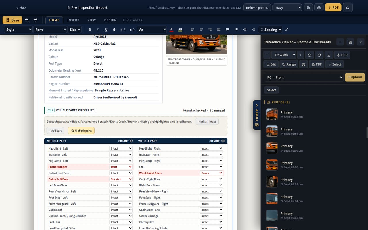Change Front Bumper condition dropdown
Screen dimensions: 368x230
coord(121,167)
